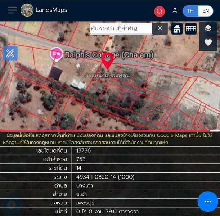Image resolution: width=220 pixels, height=216 pixels.
Task: Click the info icon at bottom left
Action: (11, 204)
